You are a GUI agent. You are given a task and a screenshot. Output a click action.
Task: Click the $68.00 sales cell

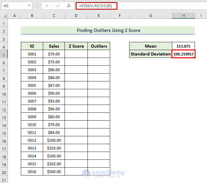[54, 70]
